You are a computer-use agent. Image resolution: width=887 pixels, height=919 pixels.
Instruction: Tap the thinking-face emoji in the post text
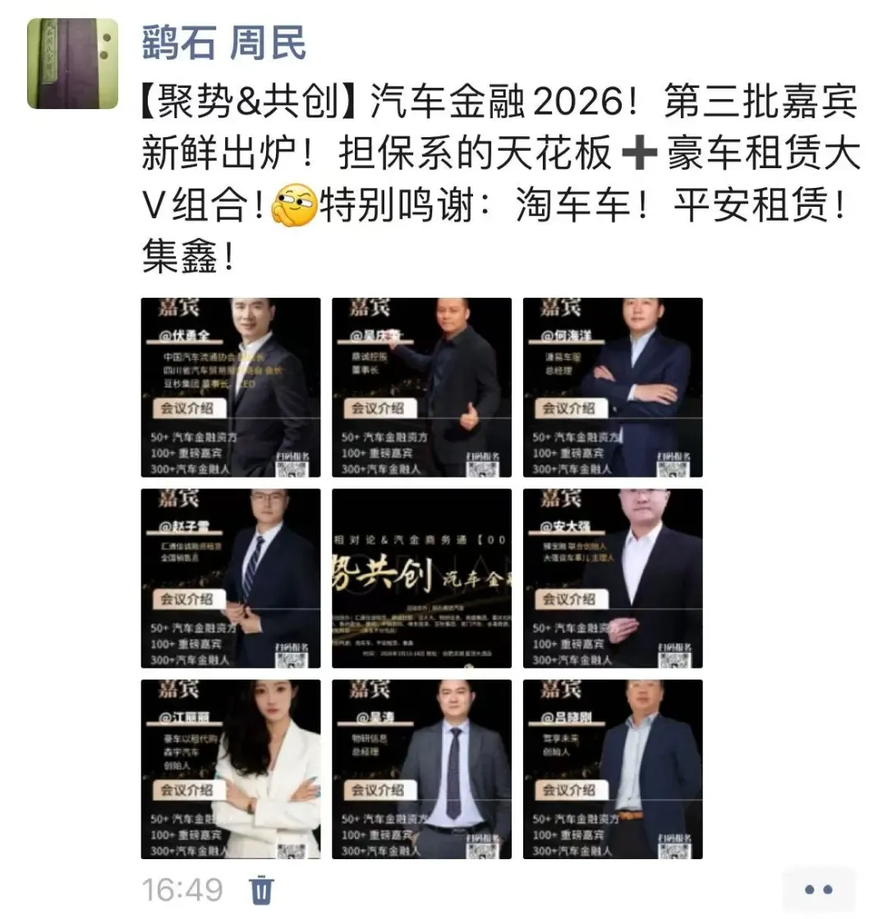(294, 204)
